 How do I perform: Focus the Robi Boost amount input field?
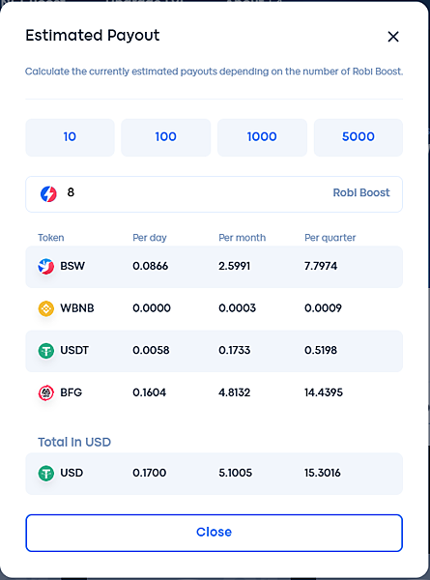[215, 194]
